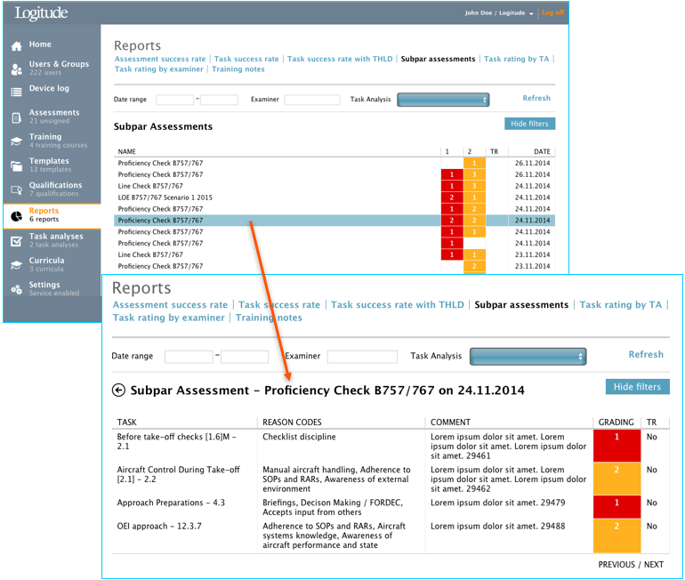Image resolution: width=685 pixels, height=580 pixels.
Task: Click the Reports pie chart icon
Action: click(x=17, y=216)
